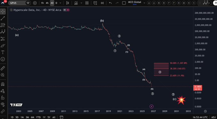Select the ruler measure tool

(3, 68)
